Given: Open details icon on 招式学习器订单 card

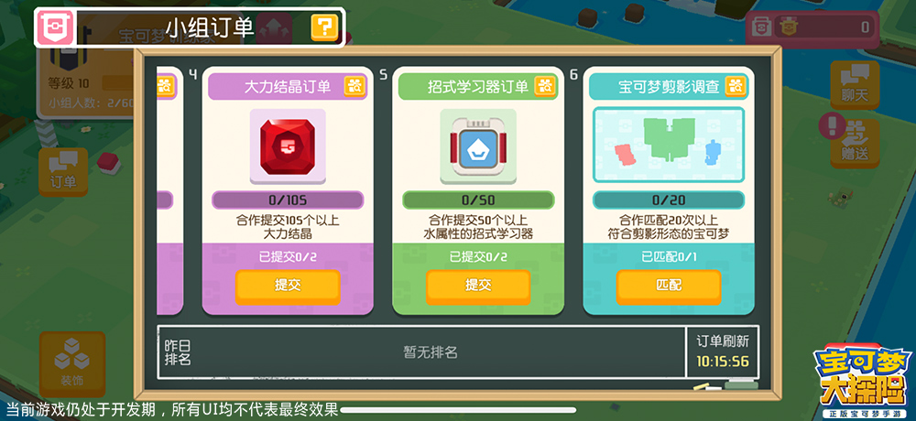Looking at the screenshot, I should pos(545,86).
